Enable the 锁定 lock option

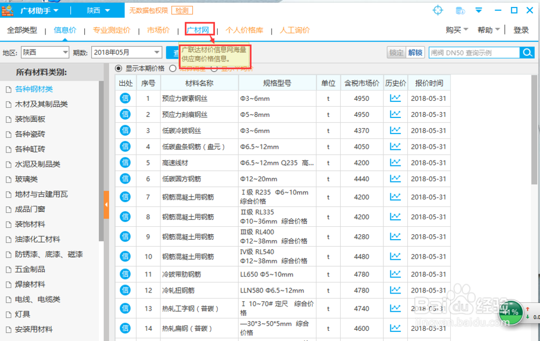pos(396,53)
